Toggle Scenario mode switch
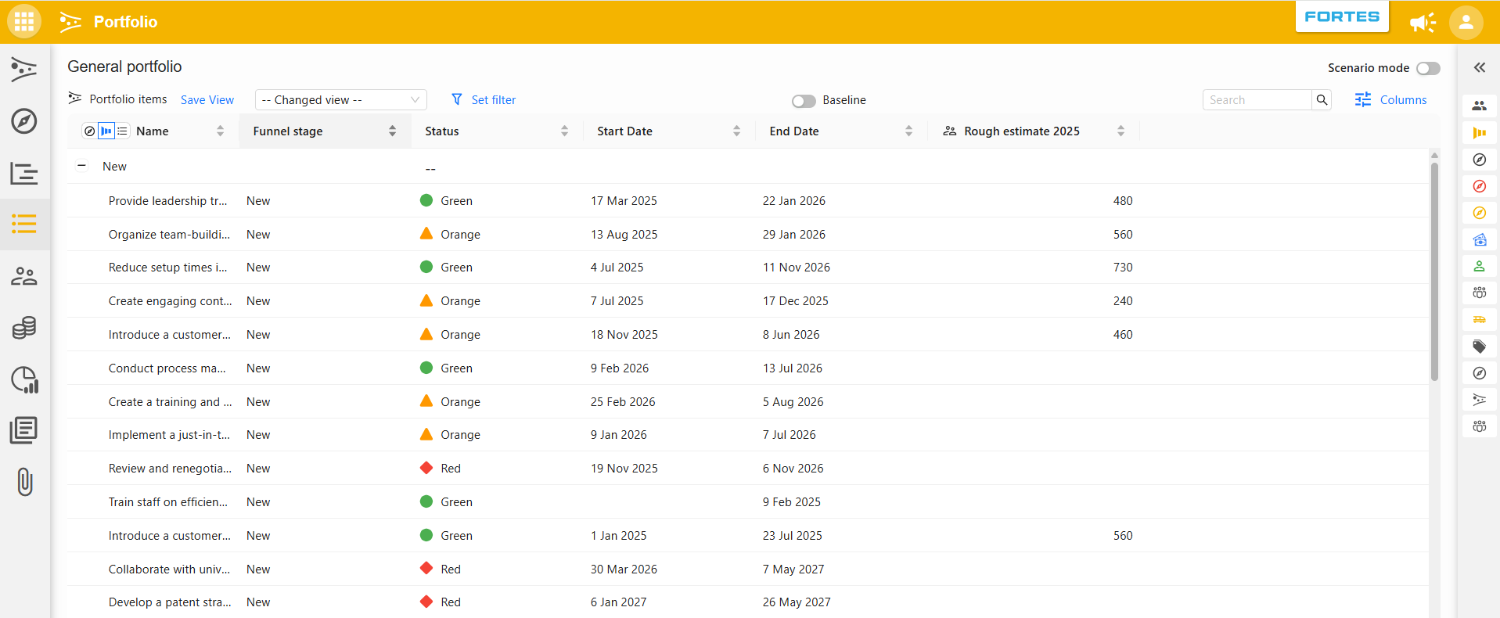 pos(1428,68)
